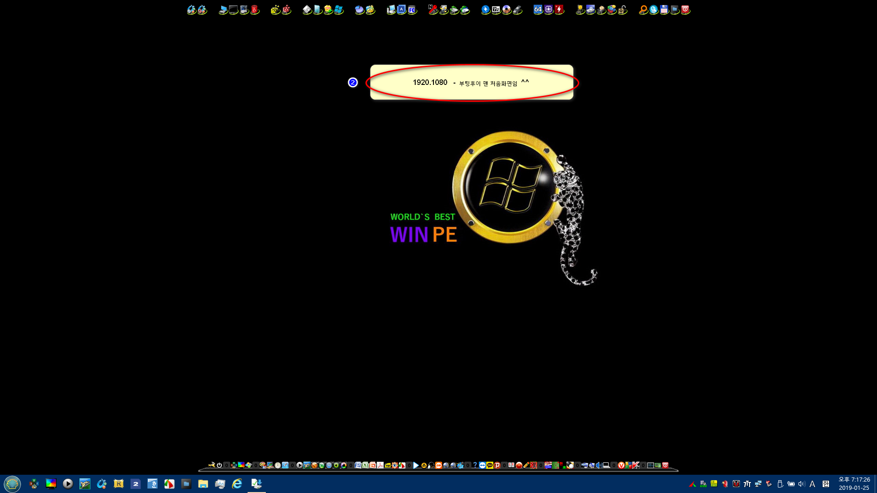Click the orange magnifier search icon
Screen dimensions: 877x493
coord(643,10)
